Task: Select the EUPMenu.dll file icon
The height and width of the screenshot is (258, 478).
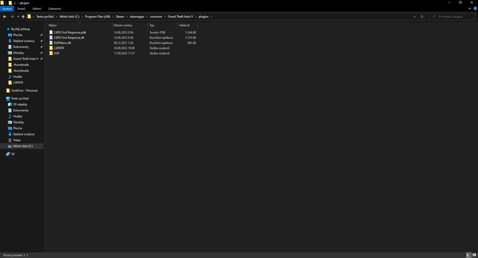Action: click(51, 43)
